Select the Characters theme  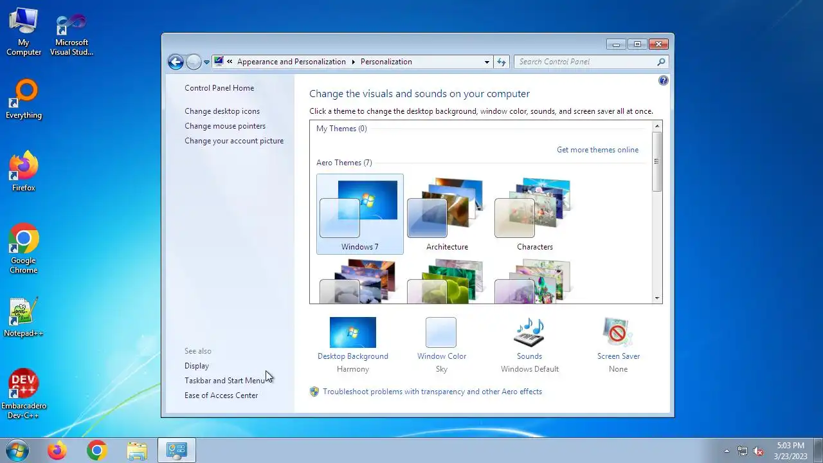click(535, 214)
